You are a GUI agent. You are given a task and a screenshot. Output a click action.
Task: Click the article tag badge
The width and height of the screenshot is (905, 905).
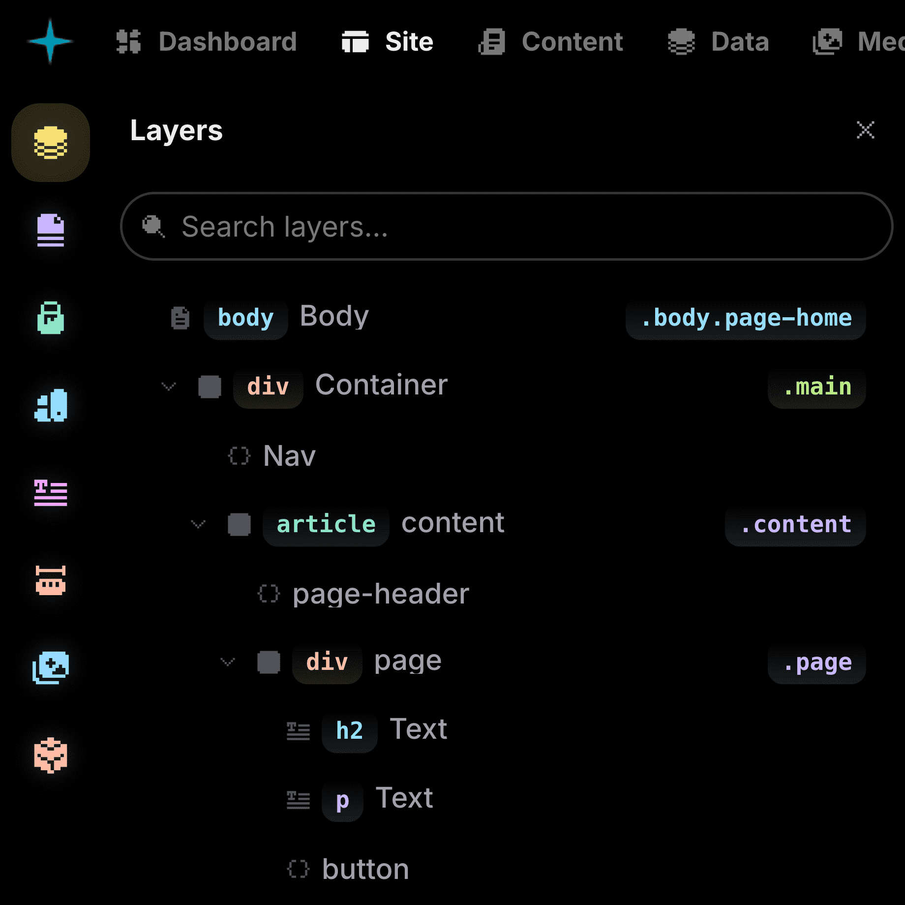tap(326, 525)
